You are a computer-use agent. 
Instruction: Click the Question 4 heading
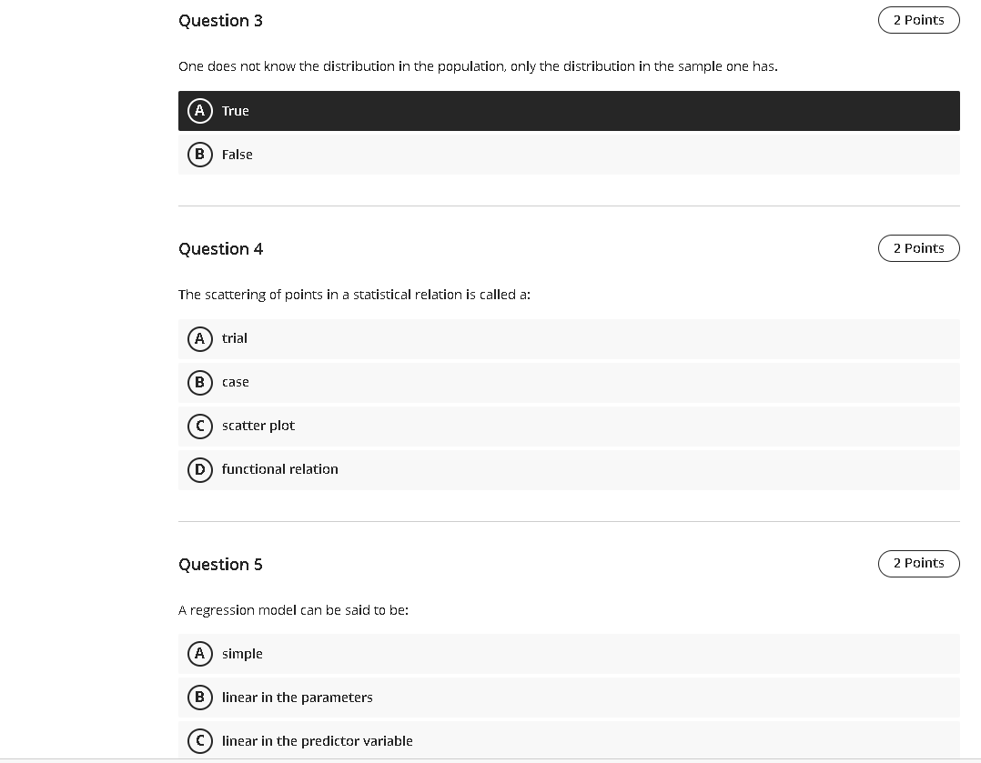point(221,248)
